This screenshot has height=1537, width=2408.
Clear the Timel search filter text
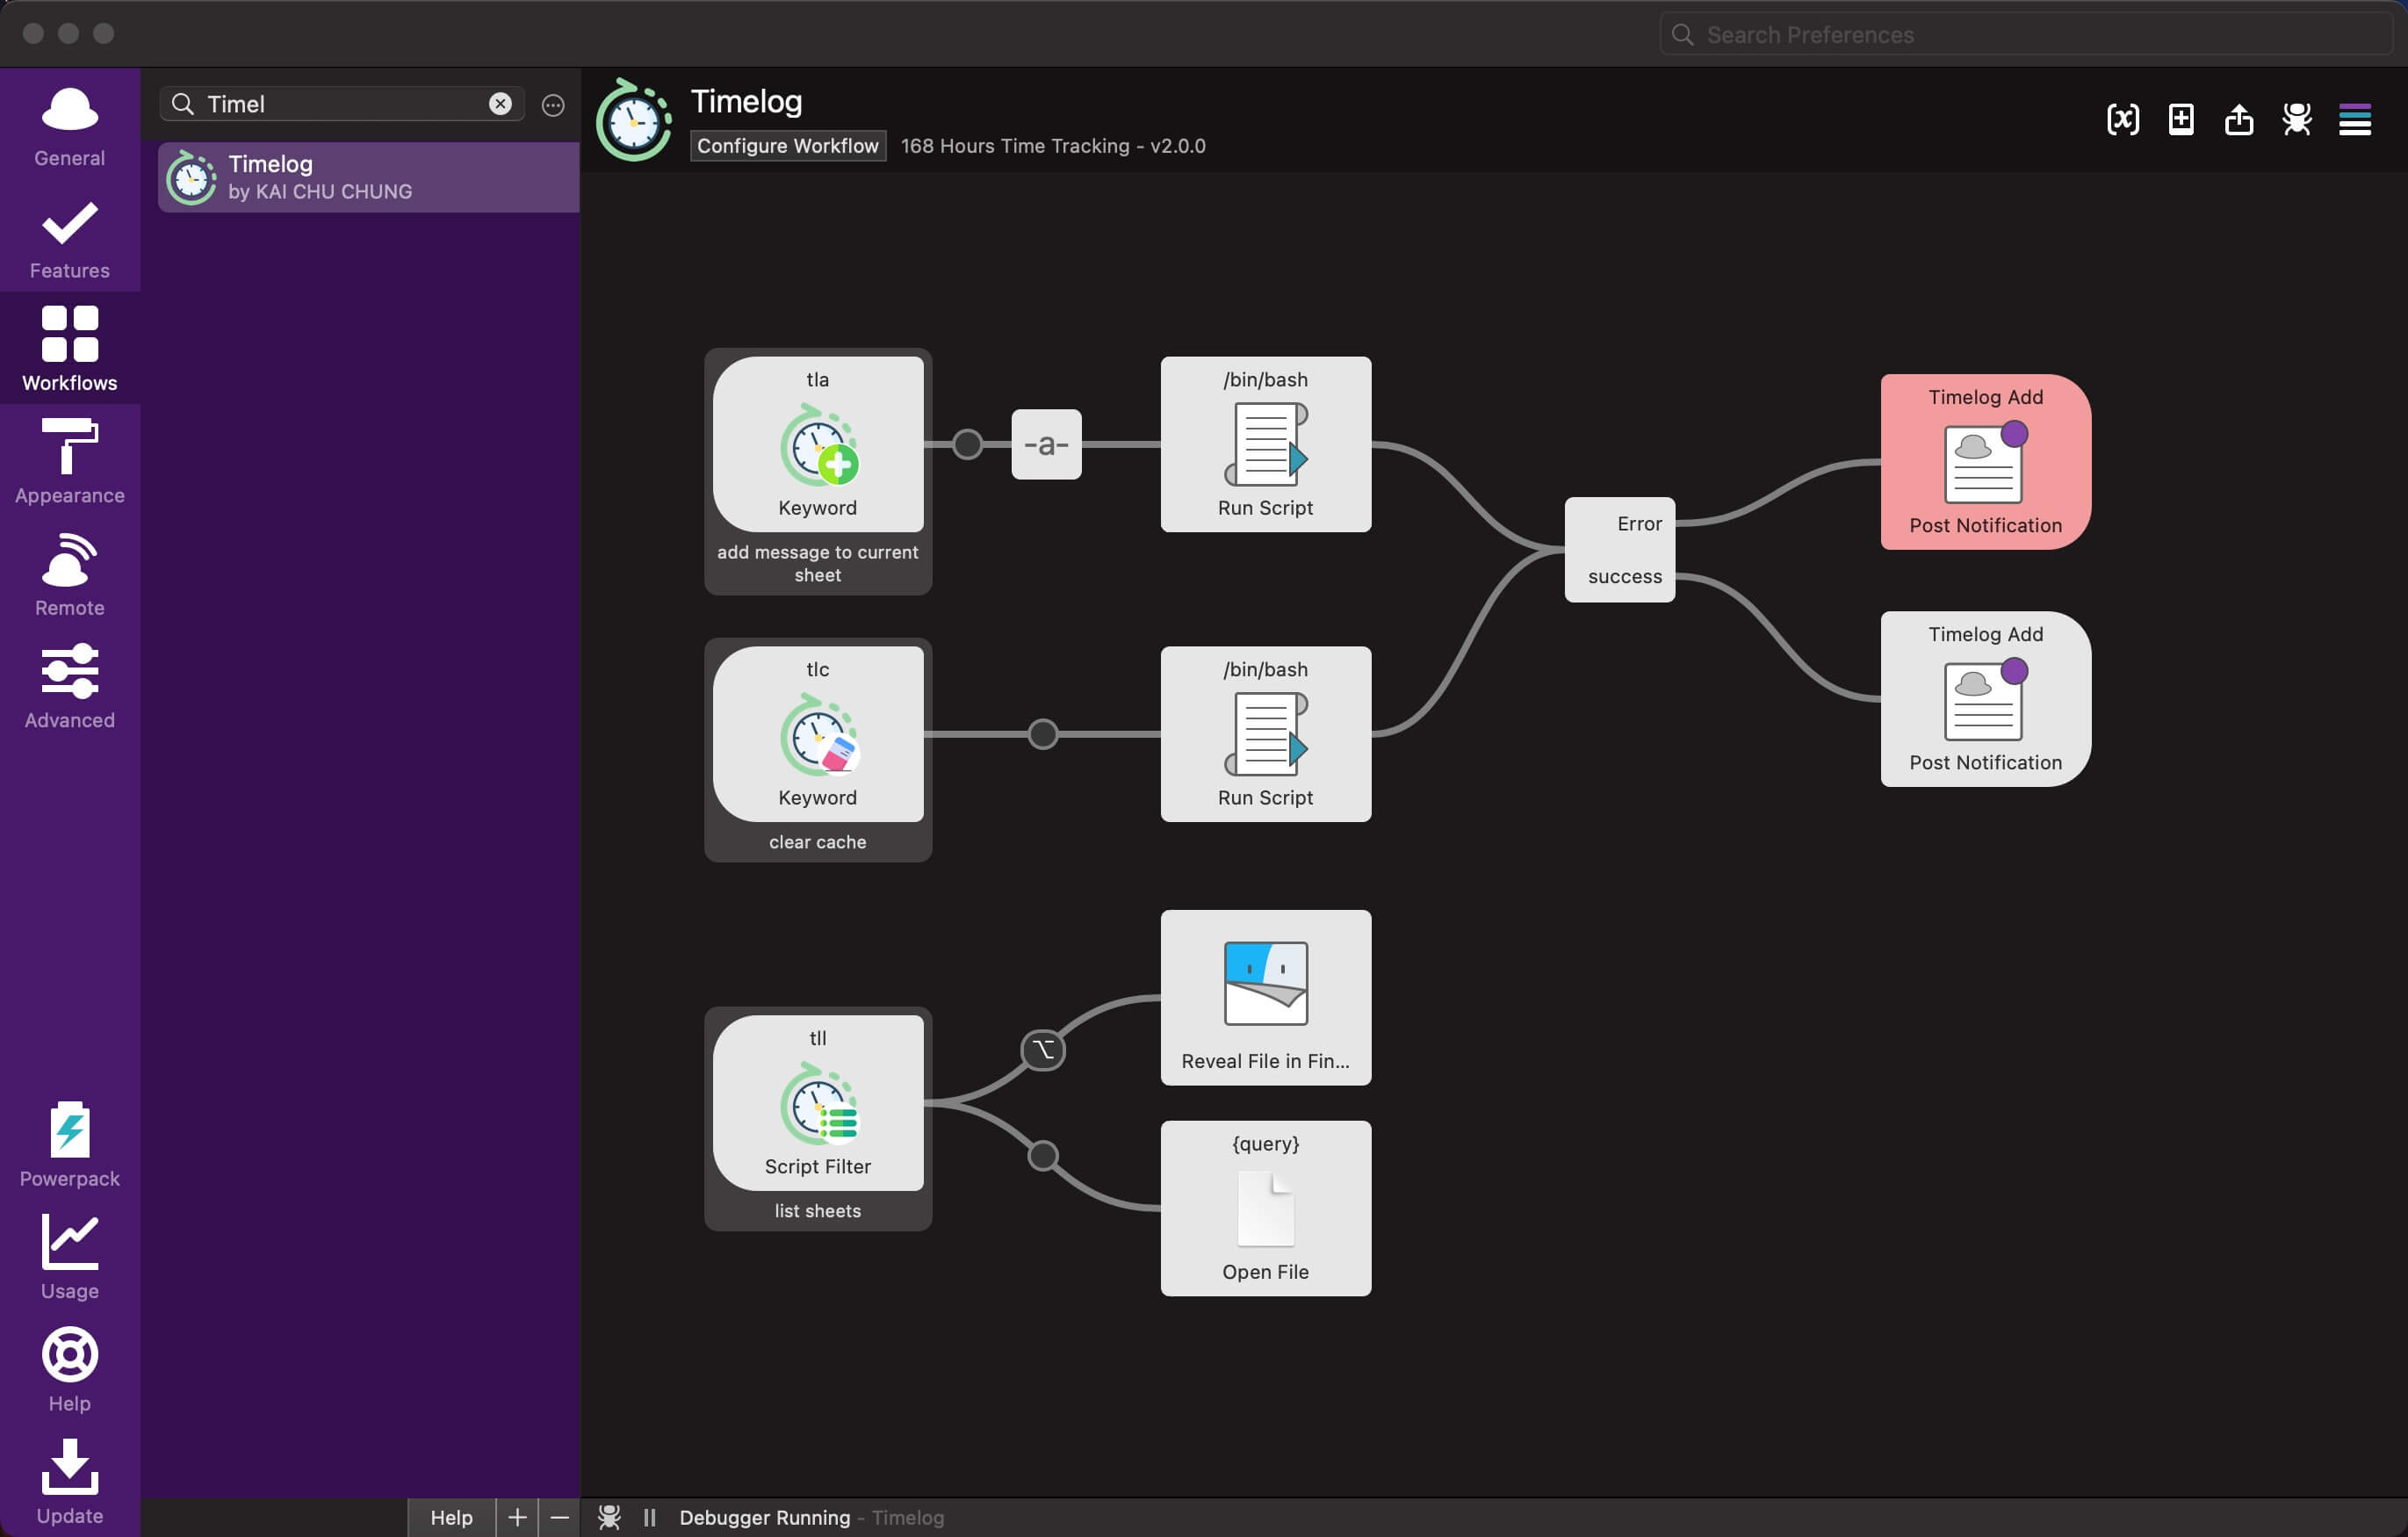click(500, 104)
